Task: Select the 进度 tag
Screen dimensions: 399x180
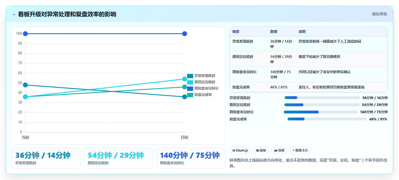Action: pyautogui.click(x=279, y=150)
